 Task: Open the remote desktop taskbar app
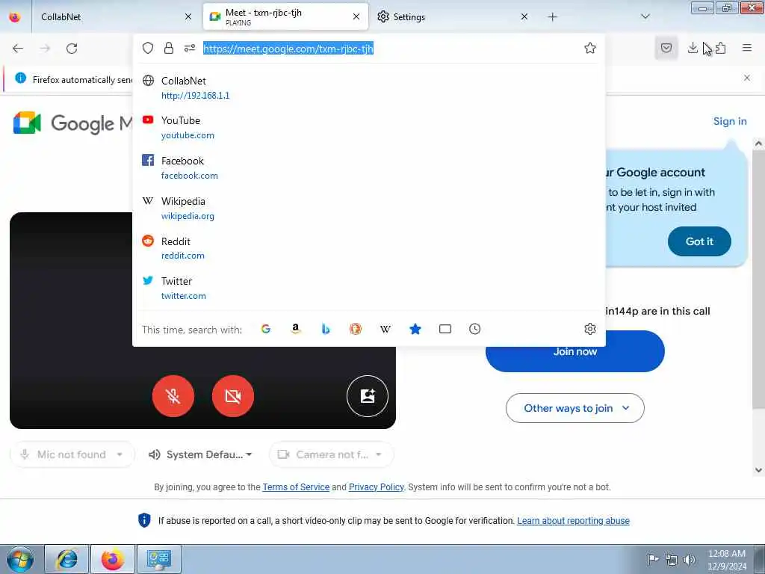(x=158, y=559)
